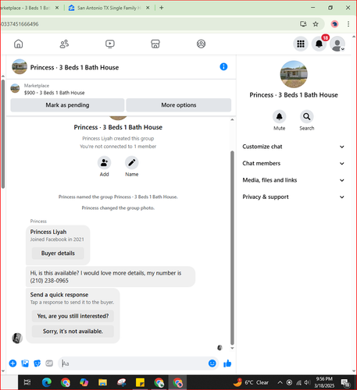Open more actions blue plus icon
Screen dimensions: 357x390
coord(12,363)
